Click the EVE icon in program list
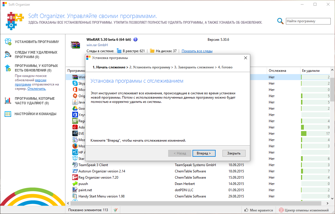 75,133
